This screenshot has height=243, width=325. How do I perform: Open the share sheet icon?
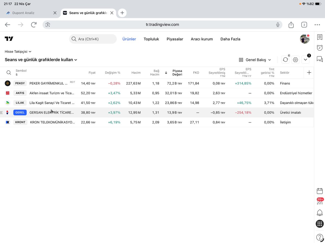coord(291,25)
